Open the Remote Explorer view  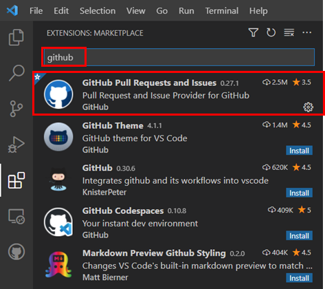(x=16, y=216)
